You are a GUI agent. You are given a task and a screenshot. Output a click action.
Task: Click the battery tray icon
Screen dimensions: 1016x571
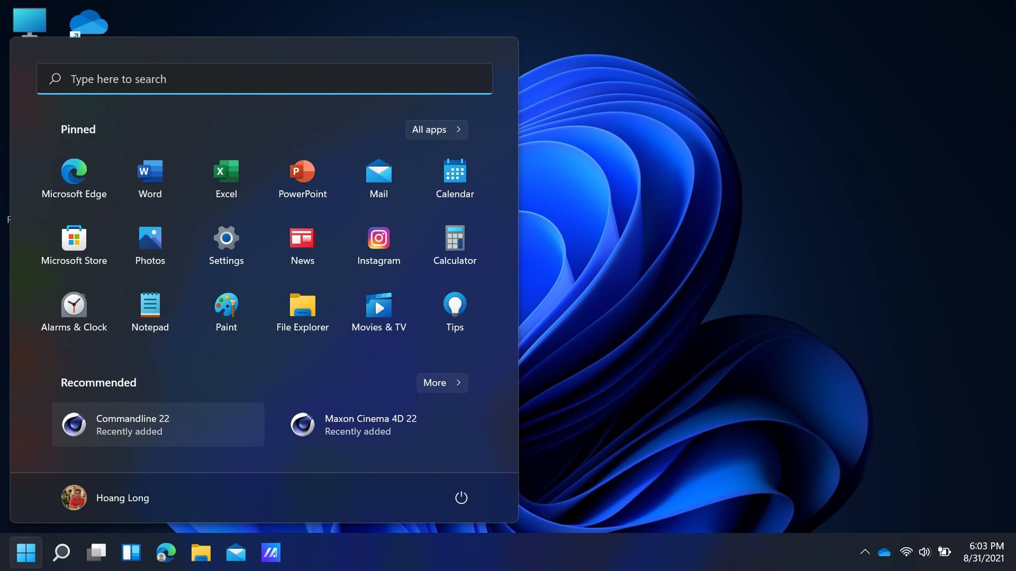[x=945, y=552]
